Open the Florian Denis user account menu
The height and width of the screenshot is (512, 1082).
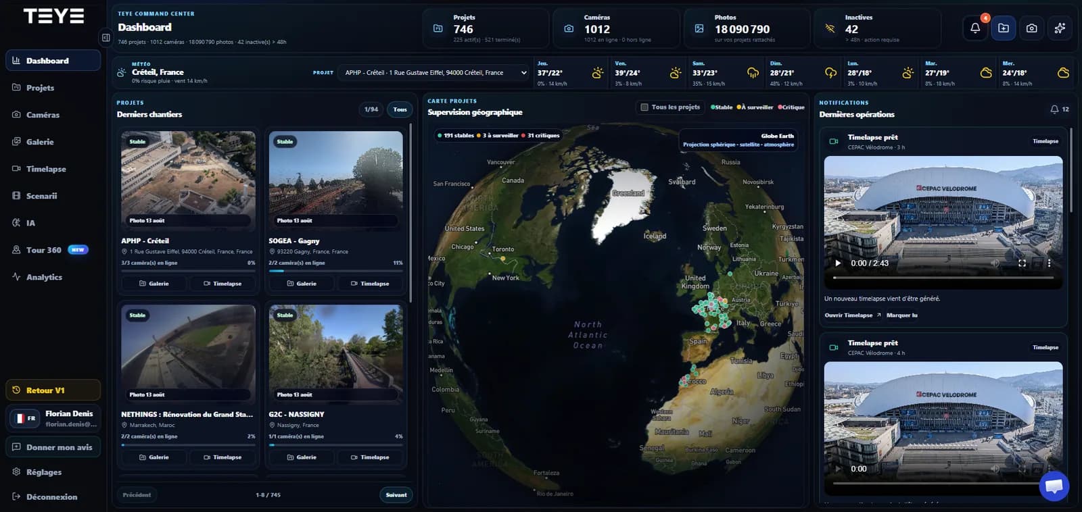pyautogui.click(x=53, y=418)
